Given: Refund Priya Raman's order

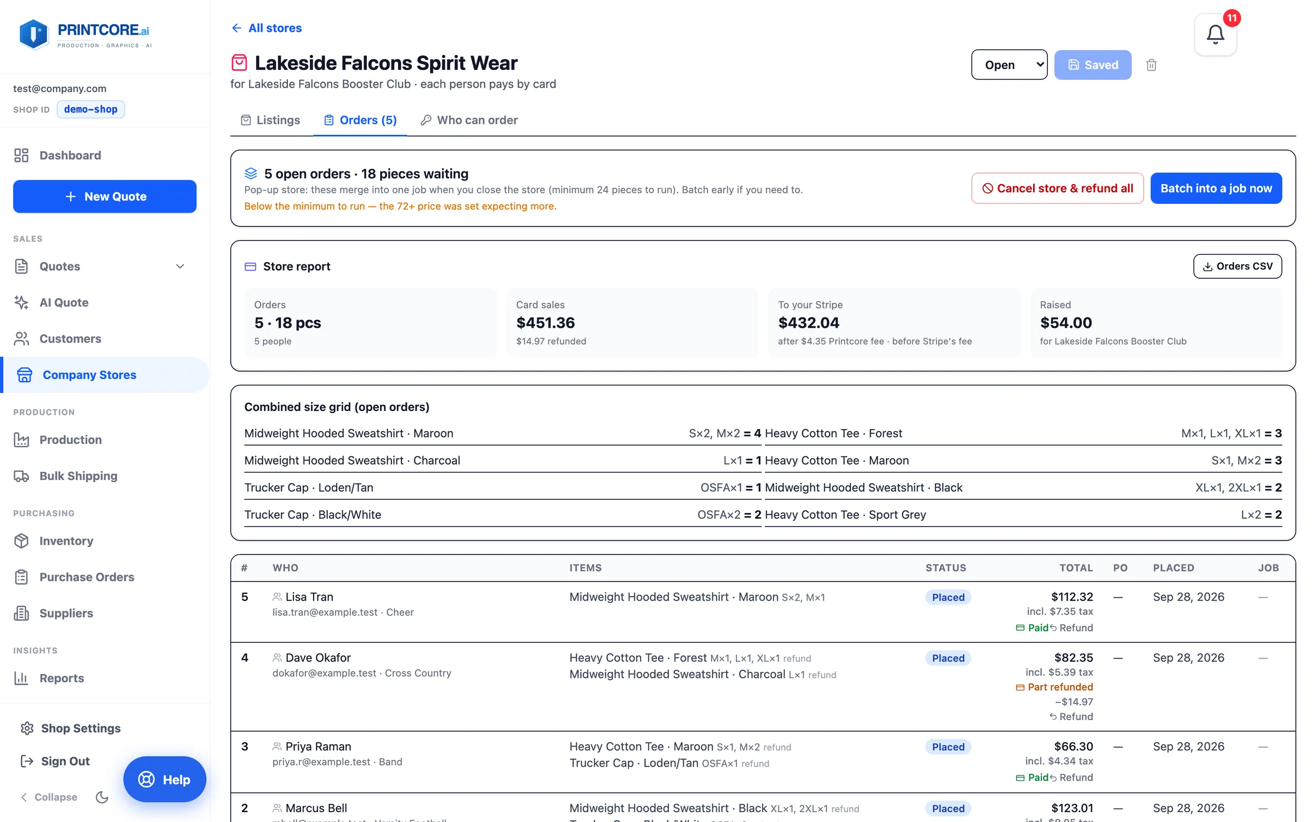Looking at the screenshot, I should (1071, 777).
